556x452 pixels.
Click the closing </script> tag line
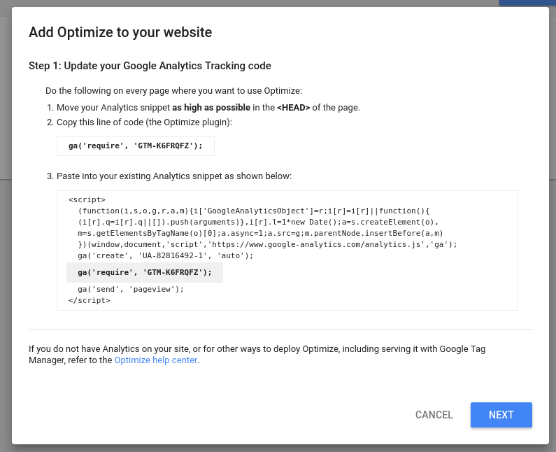pos(90,300)
